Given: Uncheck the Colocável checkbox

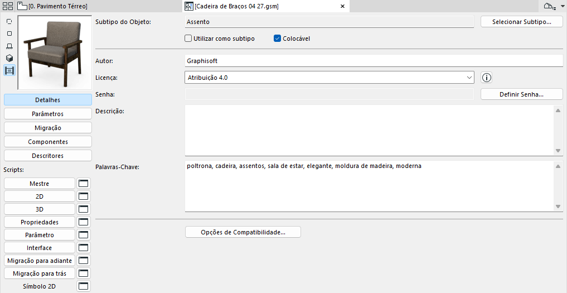Looking at the screenshot, I should click(x=277, y=39).
